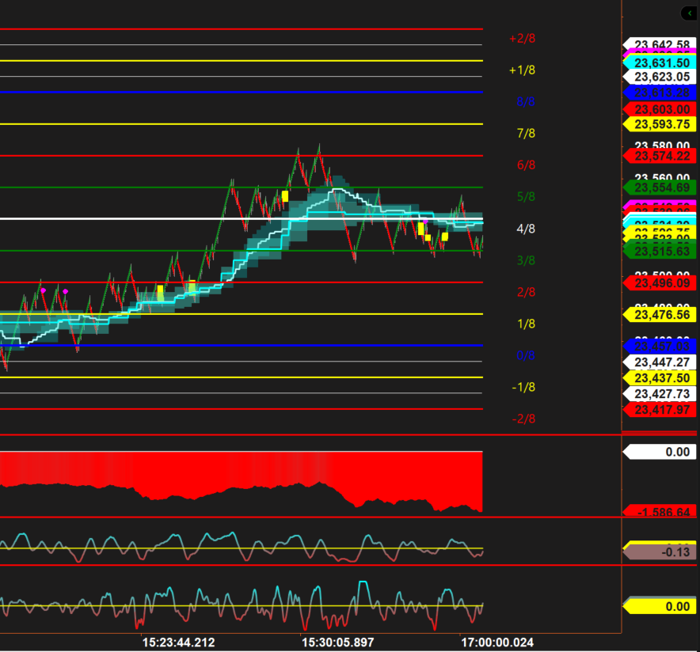Click the yellow signal marker below the 5/8 line

(285, 196)
